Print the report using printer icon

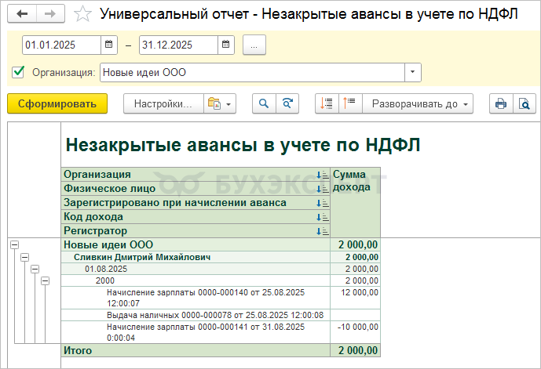500,103
